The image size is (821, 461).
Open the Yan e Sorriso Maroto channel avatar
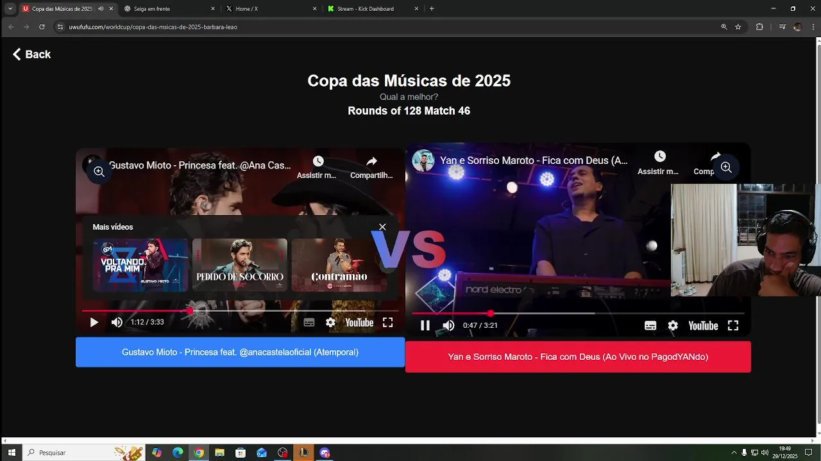(423, 161)
